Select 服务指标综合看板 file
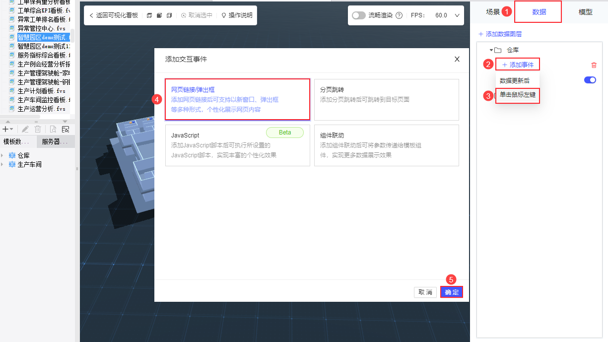Viewport: 608px width, 342px height. point(44,55)
